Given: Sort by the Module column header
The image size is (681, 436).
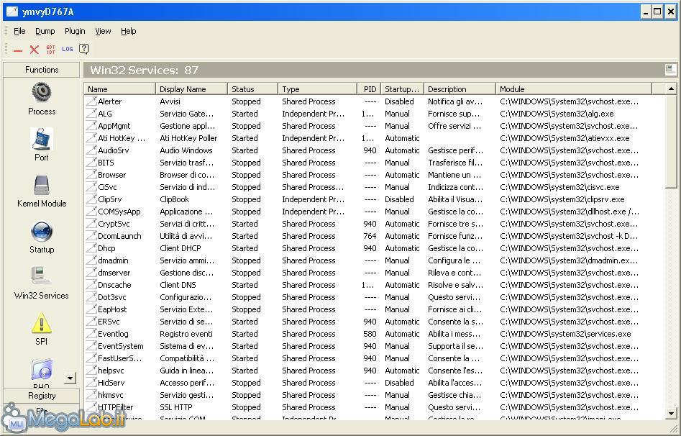Looking at the screenshot, I should click(574, 88).
